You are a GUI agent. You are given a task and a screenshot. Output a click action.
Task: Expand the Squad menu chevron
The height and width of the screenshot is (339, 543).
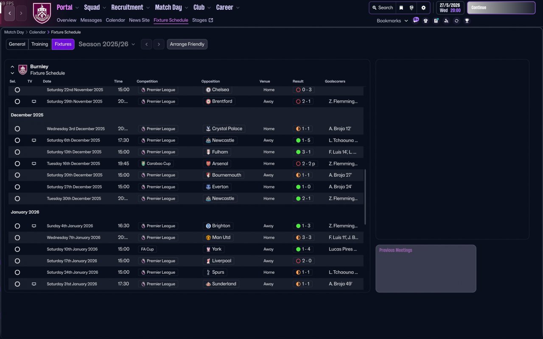[105, 8]
